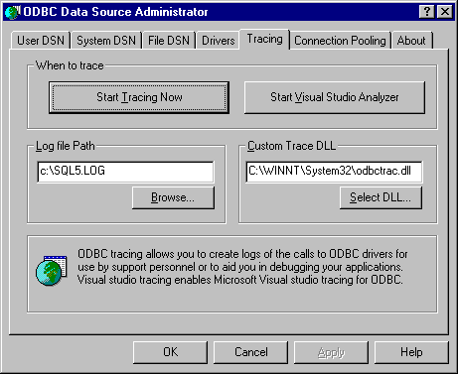458x374 pixels.
Task: Browse for a log file location
Action: click(x=173, y=197)
